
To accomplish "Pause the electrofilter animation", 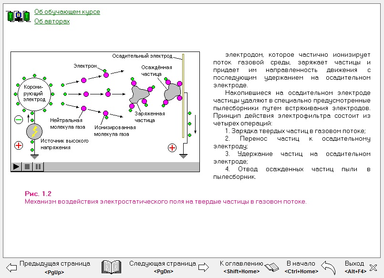I will [38, 166].
